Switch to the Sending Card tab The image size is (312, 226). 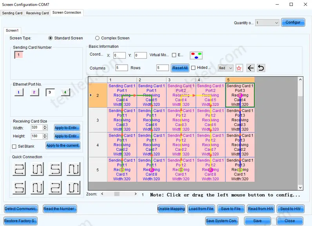pos(12,13)
